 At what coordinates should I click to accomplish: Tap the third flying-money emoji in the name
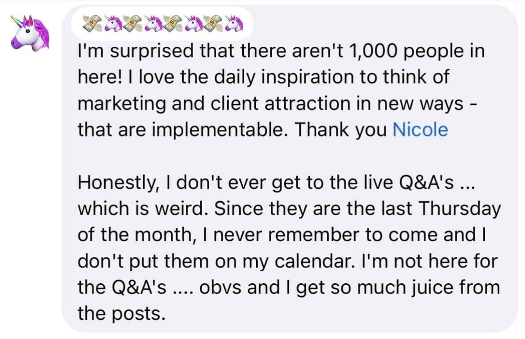pos(173,24)
